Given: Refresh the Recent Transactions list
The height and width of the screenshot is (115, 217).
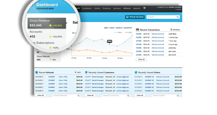Looking at the screenshot, I should pos(175,30).
